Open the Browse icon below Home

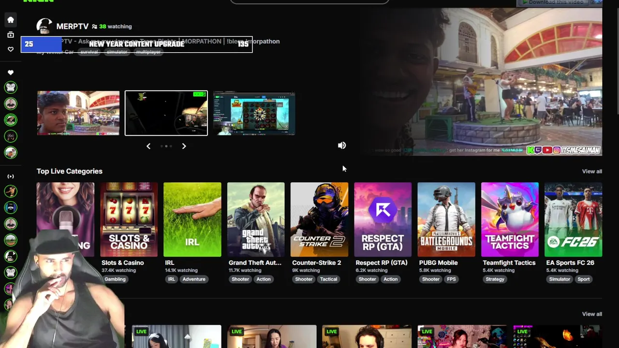click(11, 34)
